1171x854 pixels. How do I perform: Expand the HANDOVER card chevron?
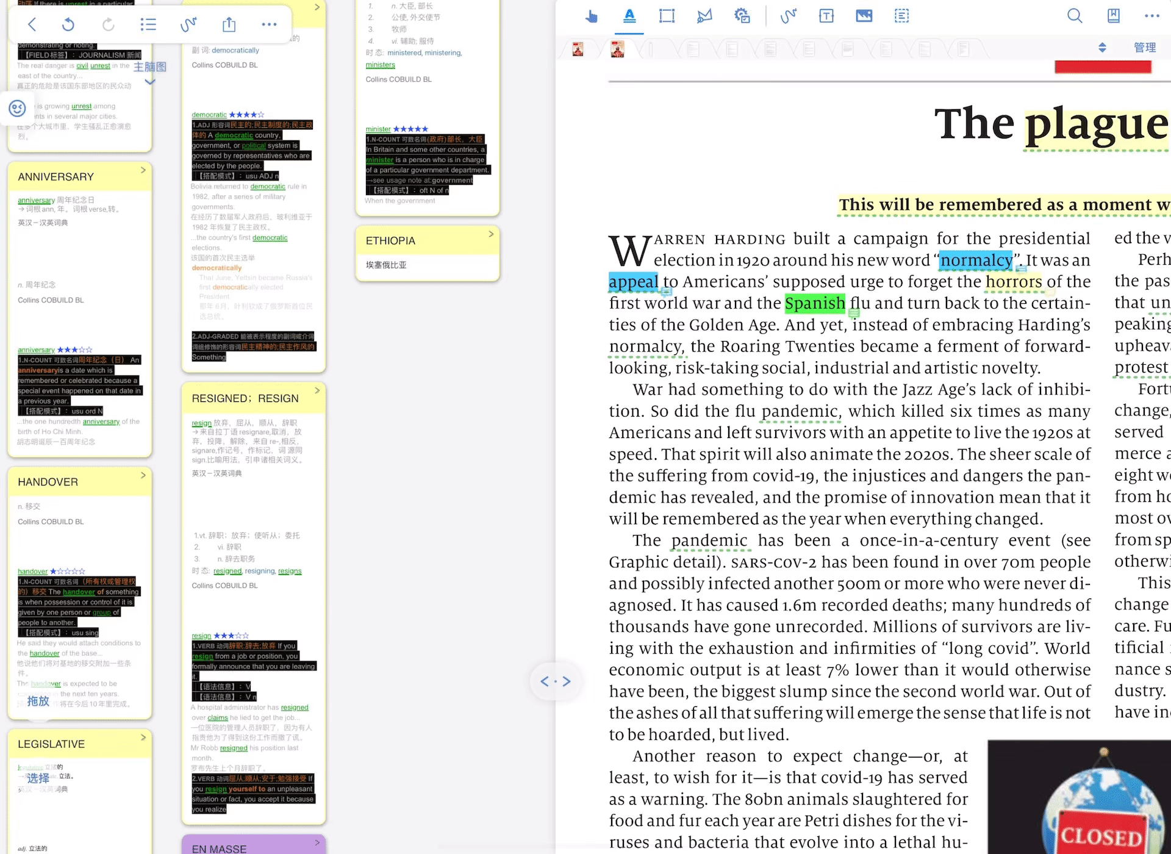(143, 475)
